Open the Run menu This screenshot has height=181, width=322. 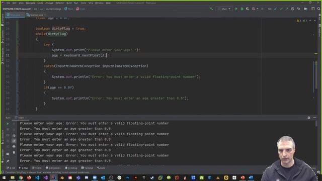coord(76,3)
